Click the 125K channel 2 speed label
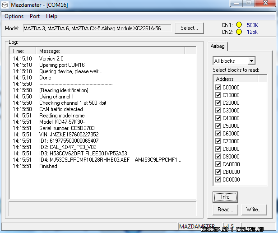The image size is (278, 233). pyautogui.click(x=252, y=32)
